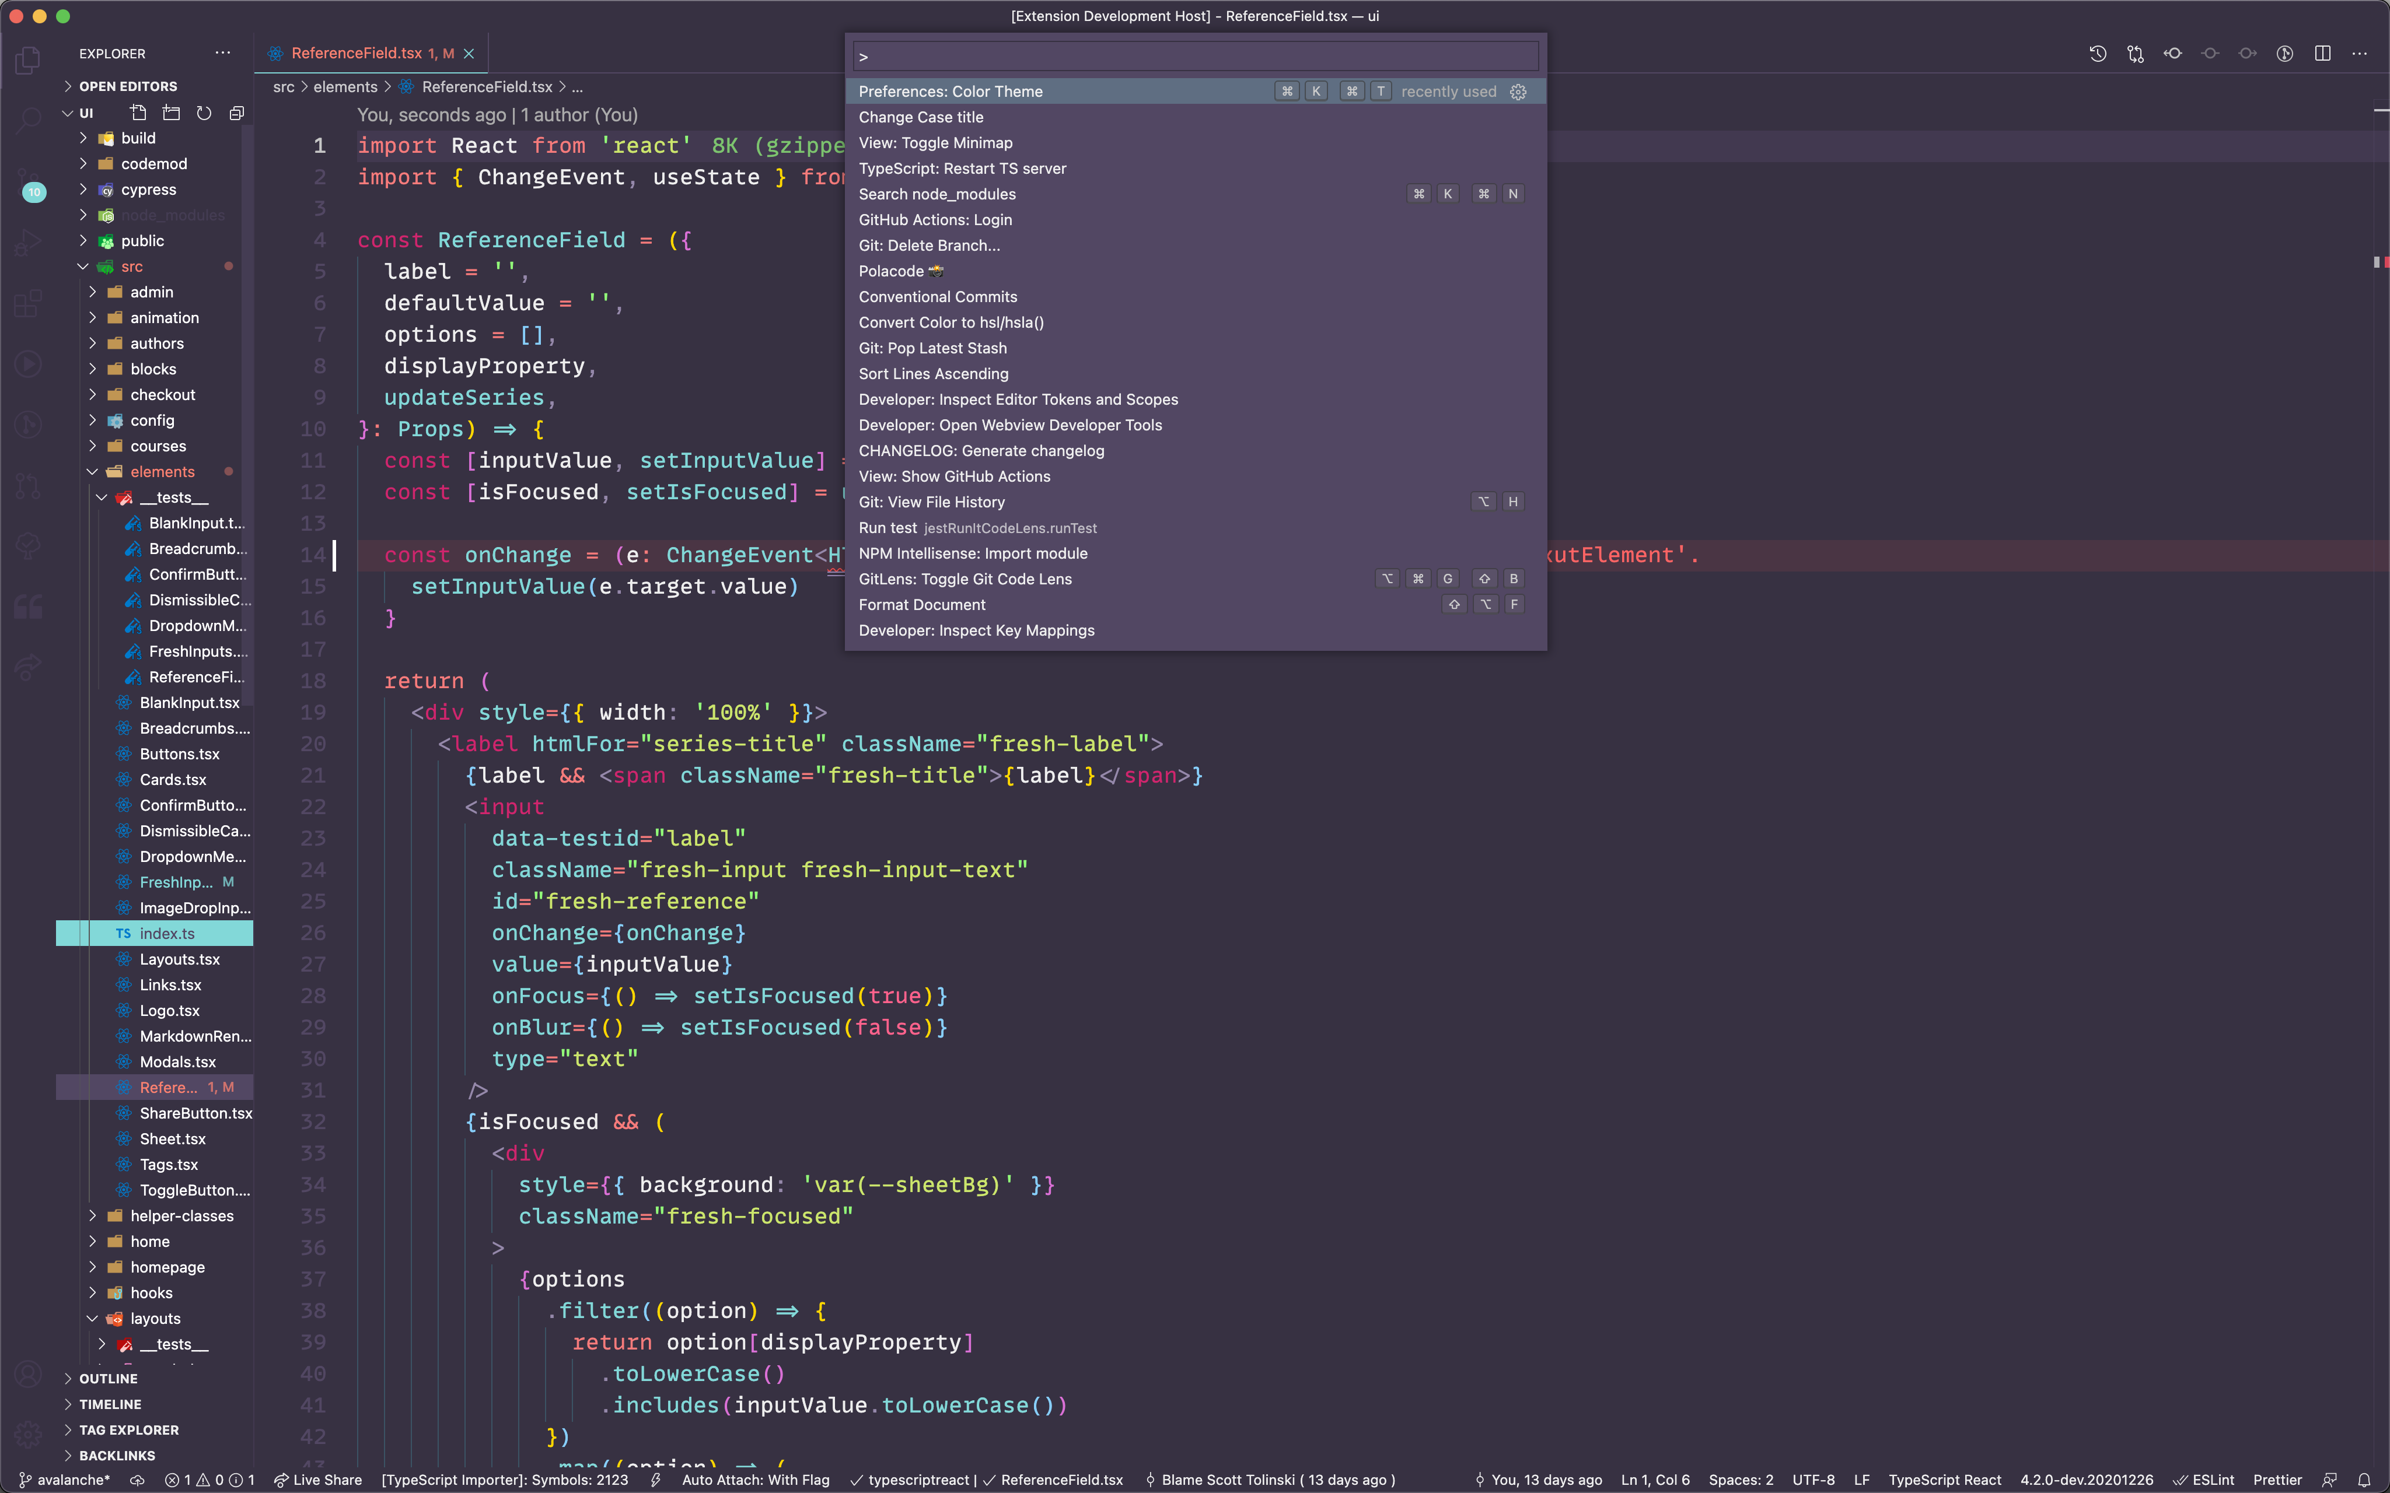2390x1493 pixels.
Task: Open file history via the clock icon
Action: point(2098,53)
